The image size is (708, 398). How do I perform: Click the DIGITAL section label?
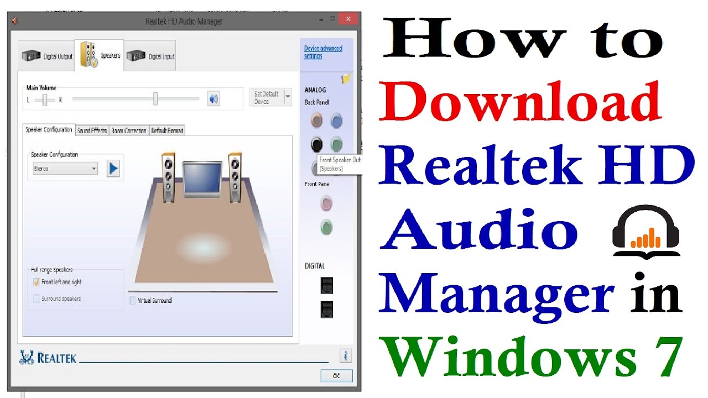click(x=315, y=266)
